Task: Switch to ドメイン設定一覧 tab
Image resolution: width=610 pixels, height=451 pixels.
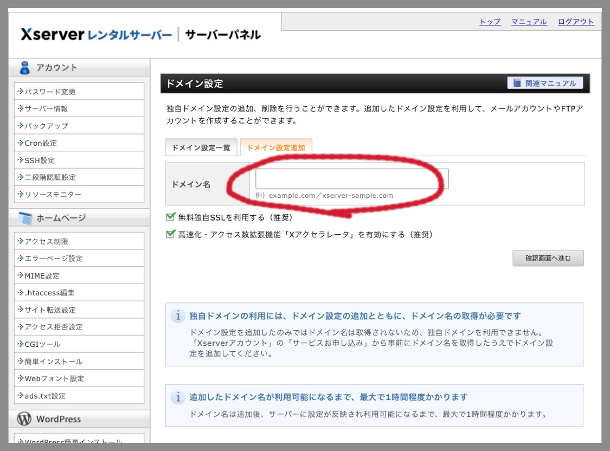Action: [201, 148]
